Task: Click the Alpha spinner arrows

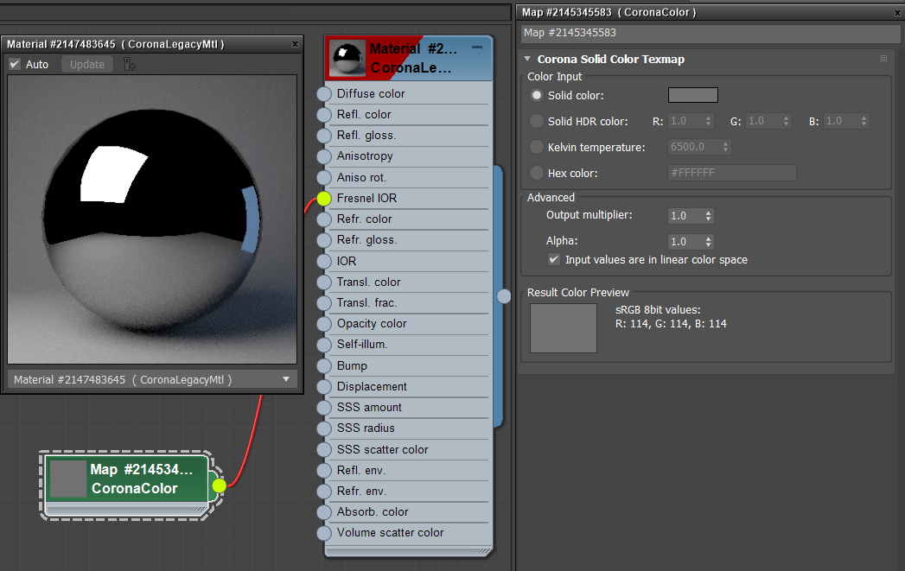Action: tap(708, 241)
